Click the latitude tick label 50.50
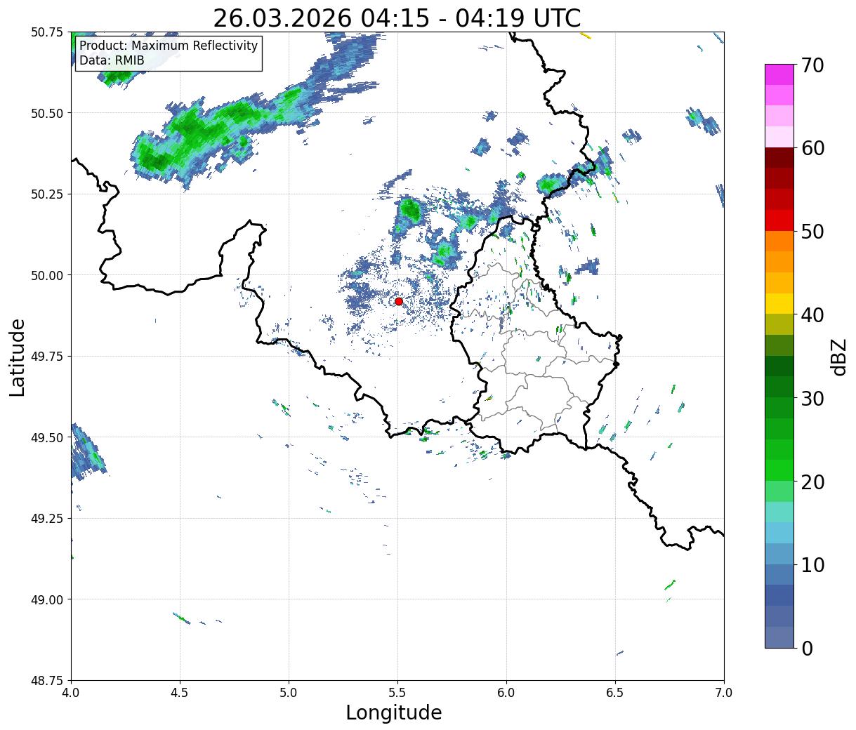The width and height of the screenshot is (856, 730). point(47,113)
